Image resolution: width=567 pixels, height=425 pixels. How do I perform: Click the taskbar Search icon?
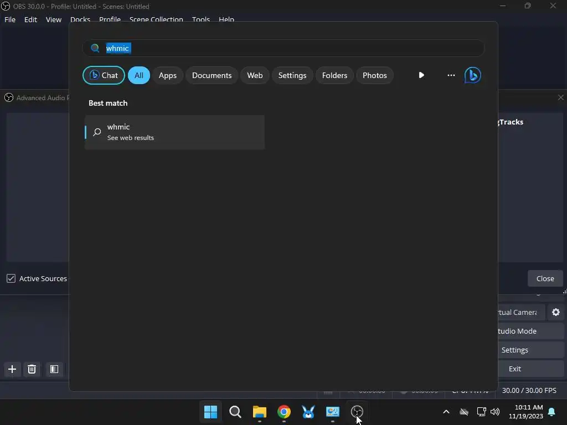point(235,412)
